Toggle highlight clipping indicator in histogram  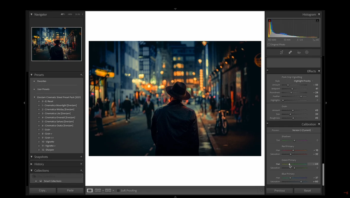pos(318,20)
